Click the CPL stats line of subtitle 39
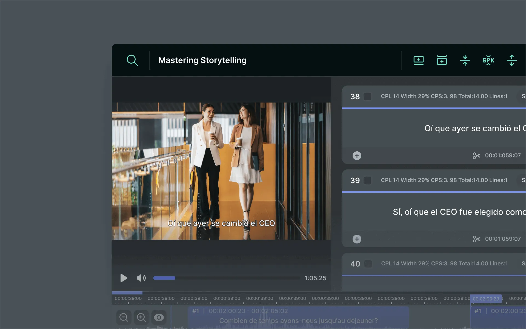 (444, 180)
